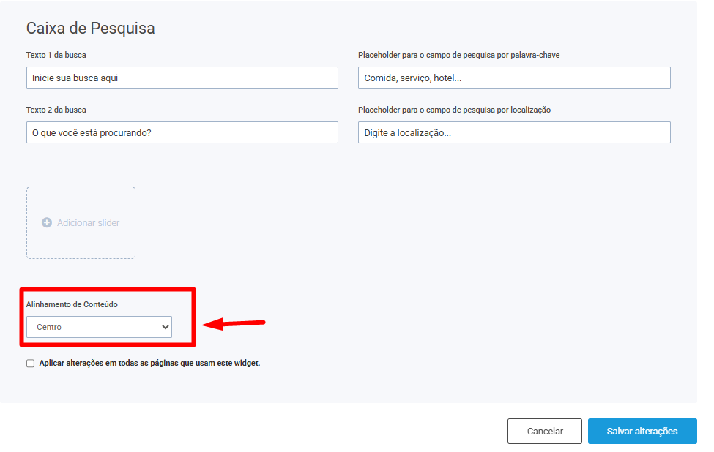This screenshot has width=714, height=452.
Task: Open the 'Alinhamento de Conteúdo' dropdown
Action: coord(100,327)
